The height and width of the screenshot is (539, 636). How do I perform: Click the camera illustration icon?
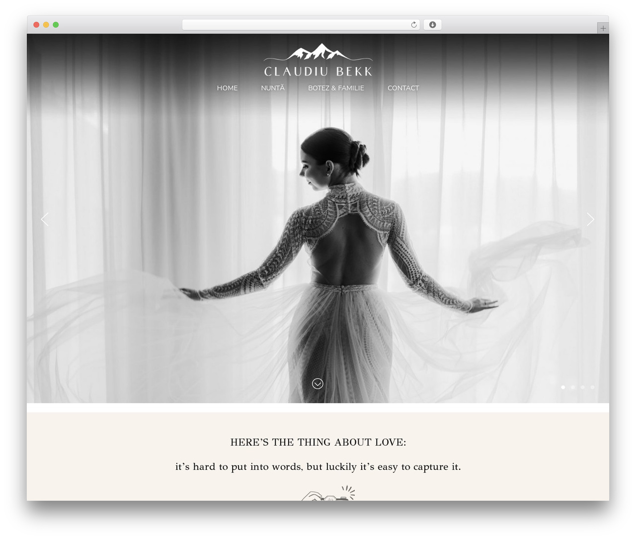[x=328, y=493]
